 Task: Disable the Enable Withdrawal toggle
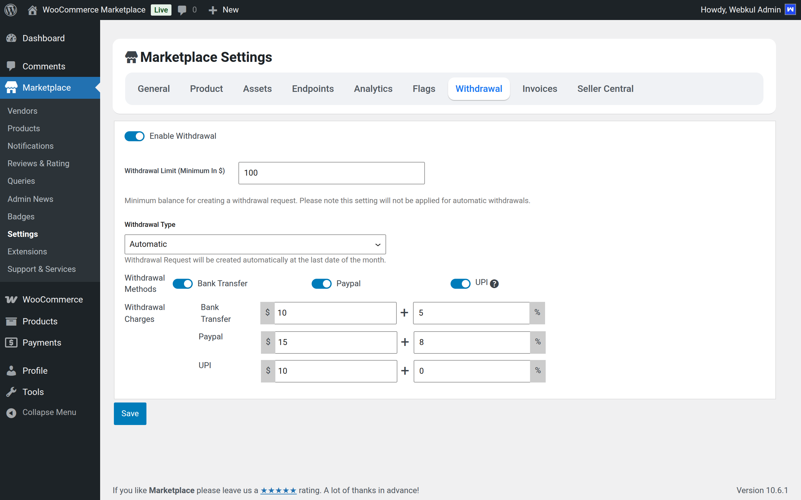[x=134, y=136]
